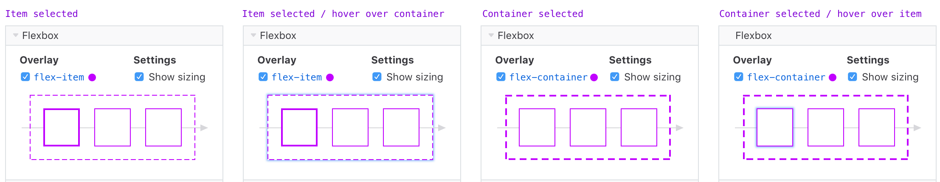Click flex-item link in Item selected panel

coord(59,77)
